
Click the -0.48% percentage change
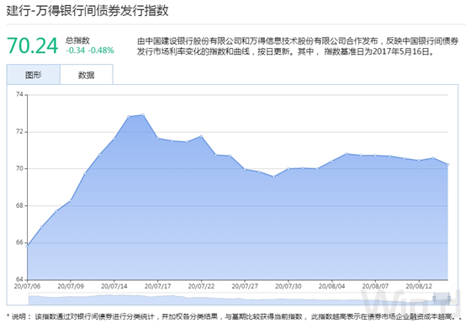pos(101,50)
